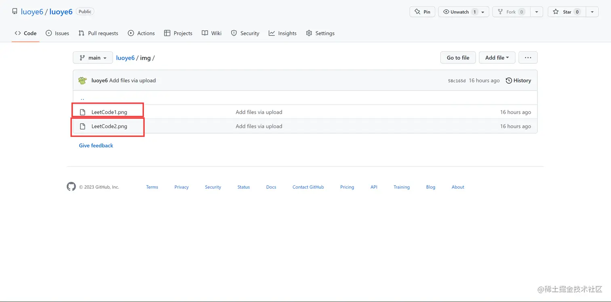This screenshot has width=611, height=302.
Task: Open the Issues tab
Action: (57, 33)
